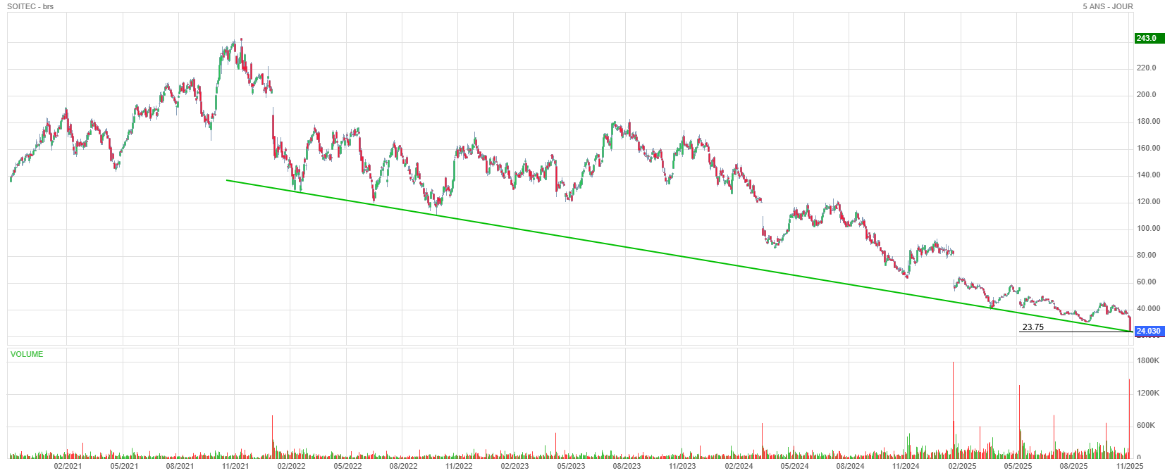This screenshot has height=473, width=1165.
Task: Click the 220.0 price axis label
Action: click(x=1146, y=68)
